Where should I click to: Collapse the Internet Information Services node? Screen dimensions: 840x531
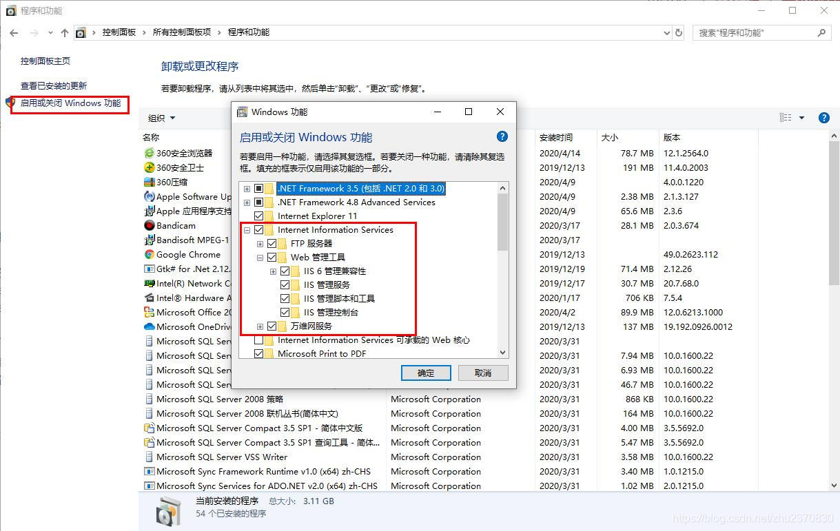coord(247,229)
